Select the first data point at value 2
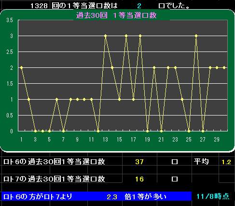 21,68
